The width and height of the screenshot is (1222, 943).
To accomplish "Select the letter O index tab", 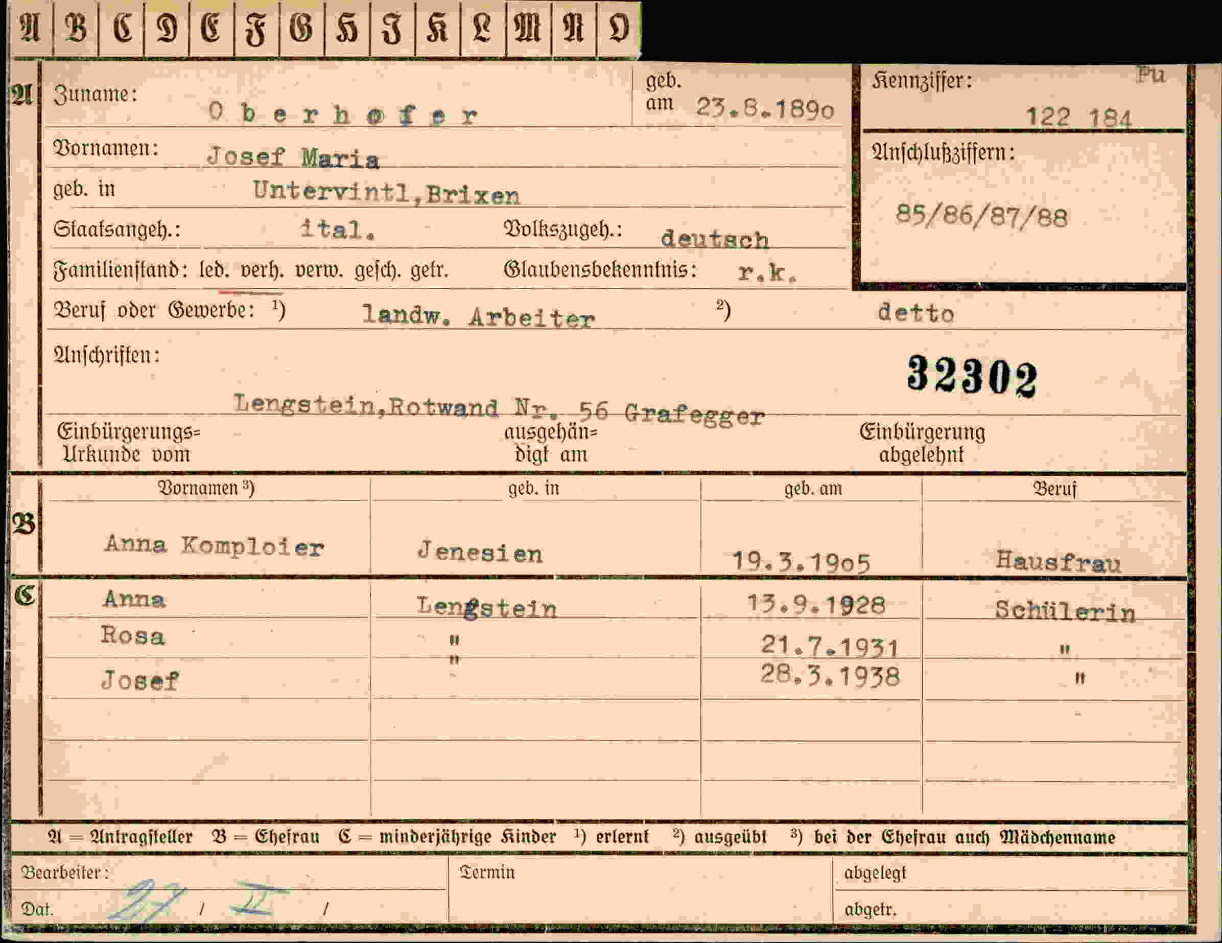I will pyautogui.click(x=619, y=28).
